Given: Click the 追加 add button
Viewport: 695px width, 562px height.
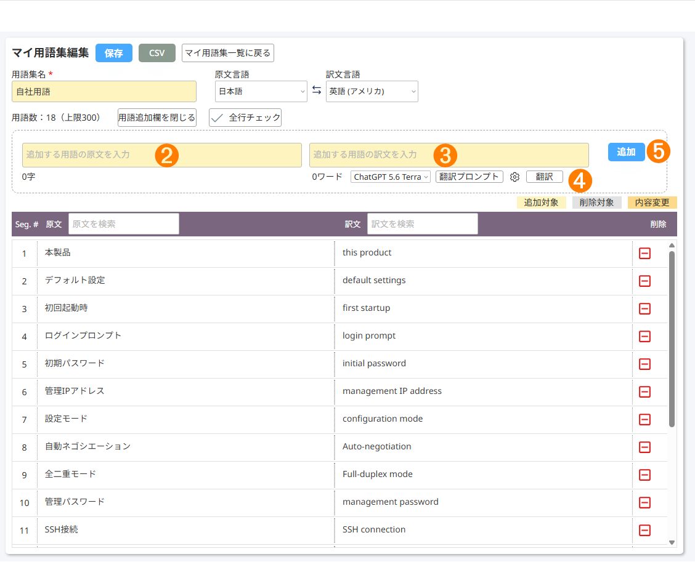Looking at the screenshot, I should pos(626,152).
